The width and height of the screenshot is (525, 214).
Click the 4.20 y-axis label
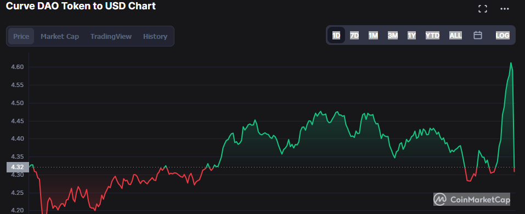[x=18, y=210]
